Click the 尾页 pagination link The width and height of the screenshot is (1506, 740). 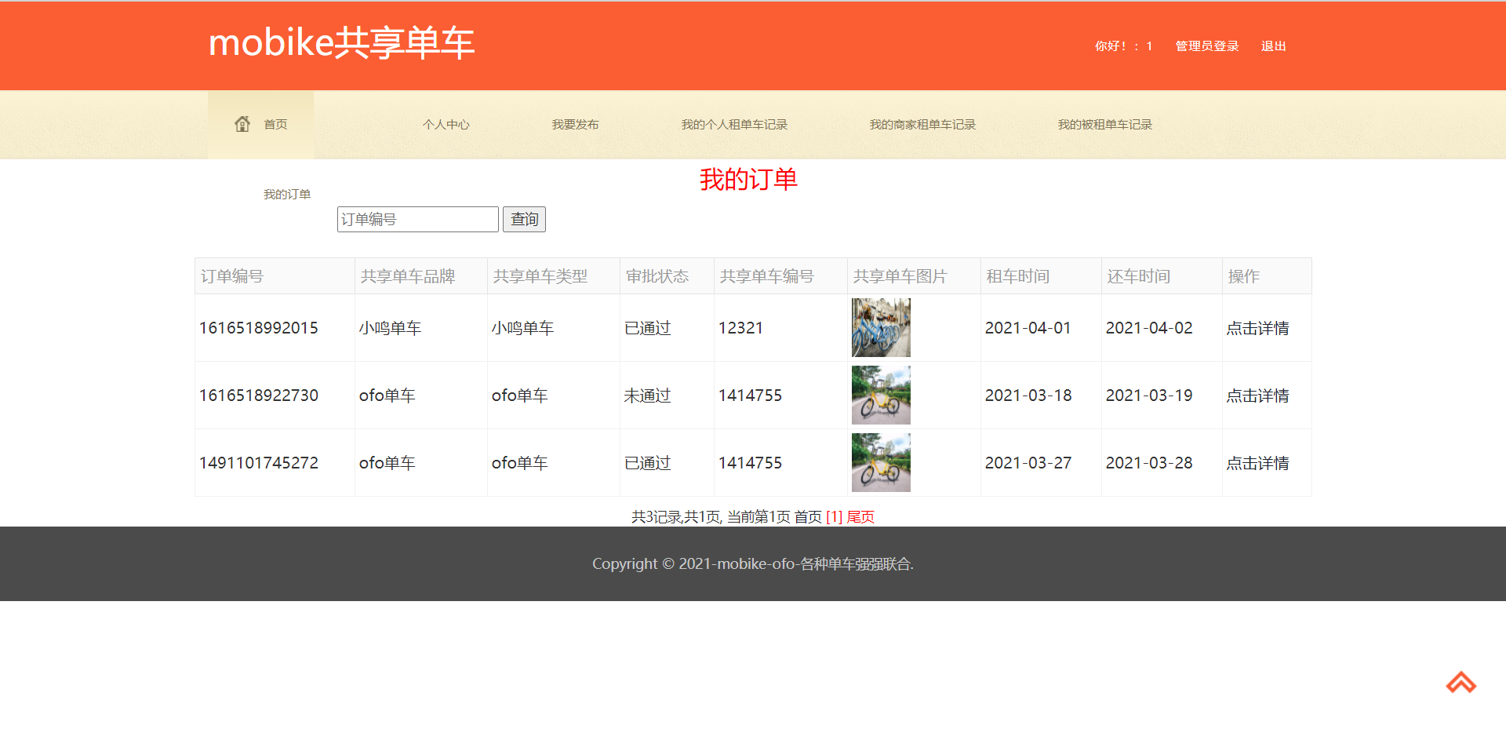[860, 517]
